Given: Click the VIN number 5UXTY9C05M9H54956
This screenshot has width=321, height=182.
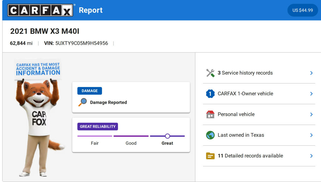Looking at the screenshot, I should [82, 43].
